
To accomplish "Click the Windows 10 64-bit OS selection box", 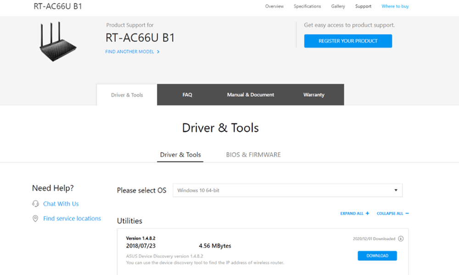I will [287, 190].
